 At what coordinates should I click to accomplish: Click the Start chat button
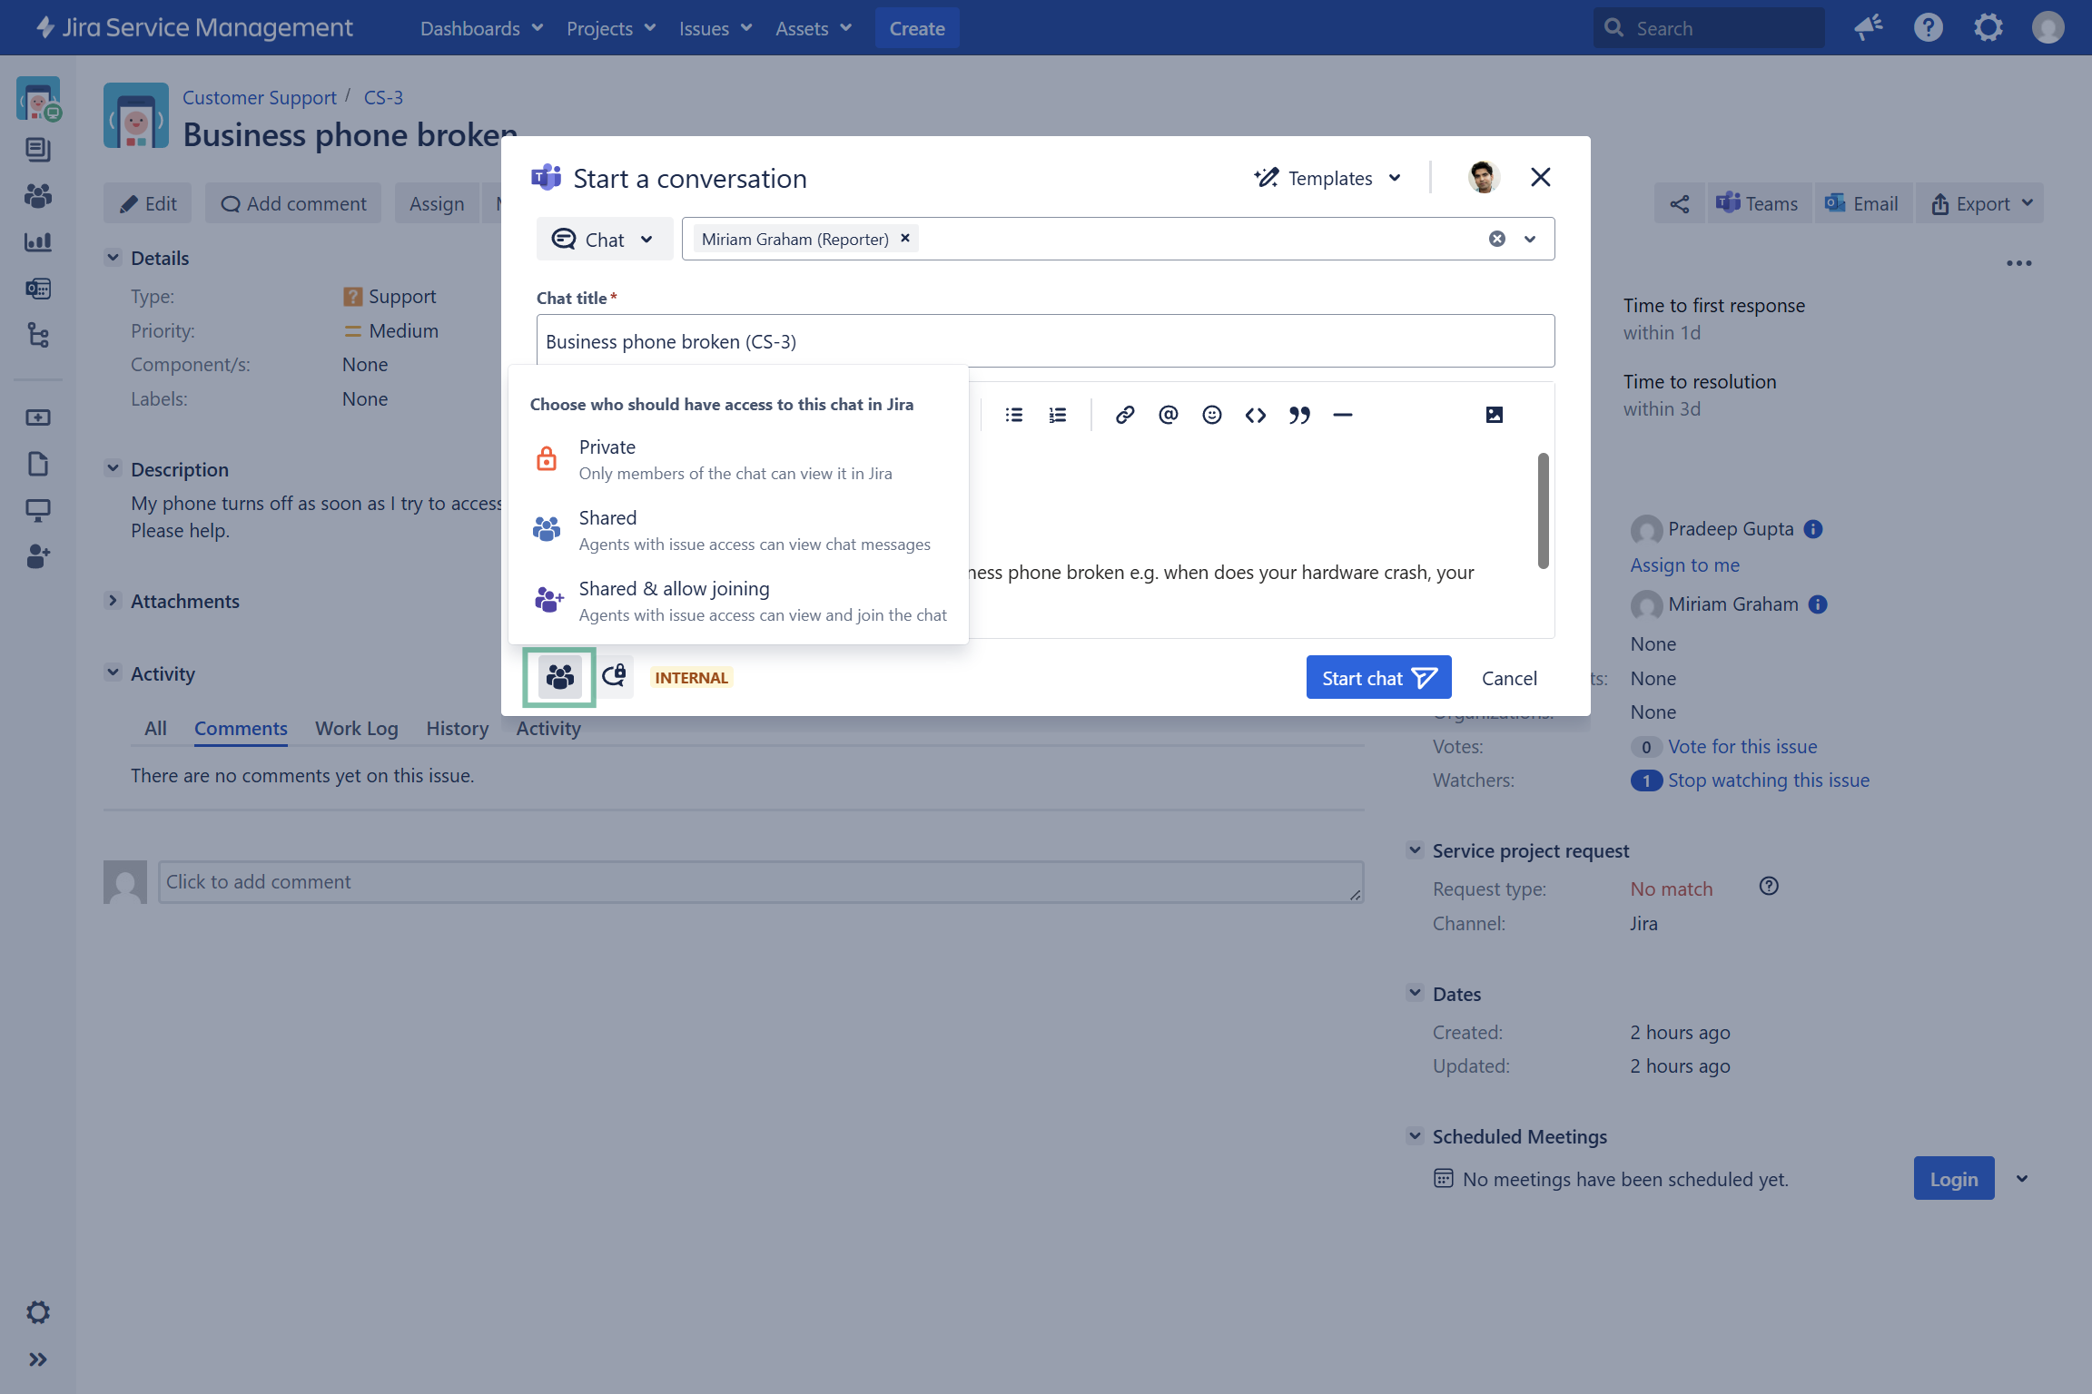pos(1377,677)
